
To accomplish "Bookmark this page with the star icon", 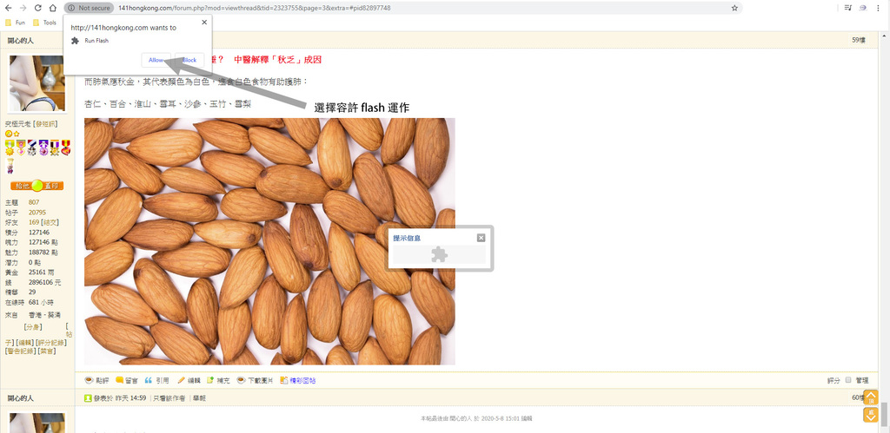I will click(734, 8).
